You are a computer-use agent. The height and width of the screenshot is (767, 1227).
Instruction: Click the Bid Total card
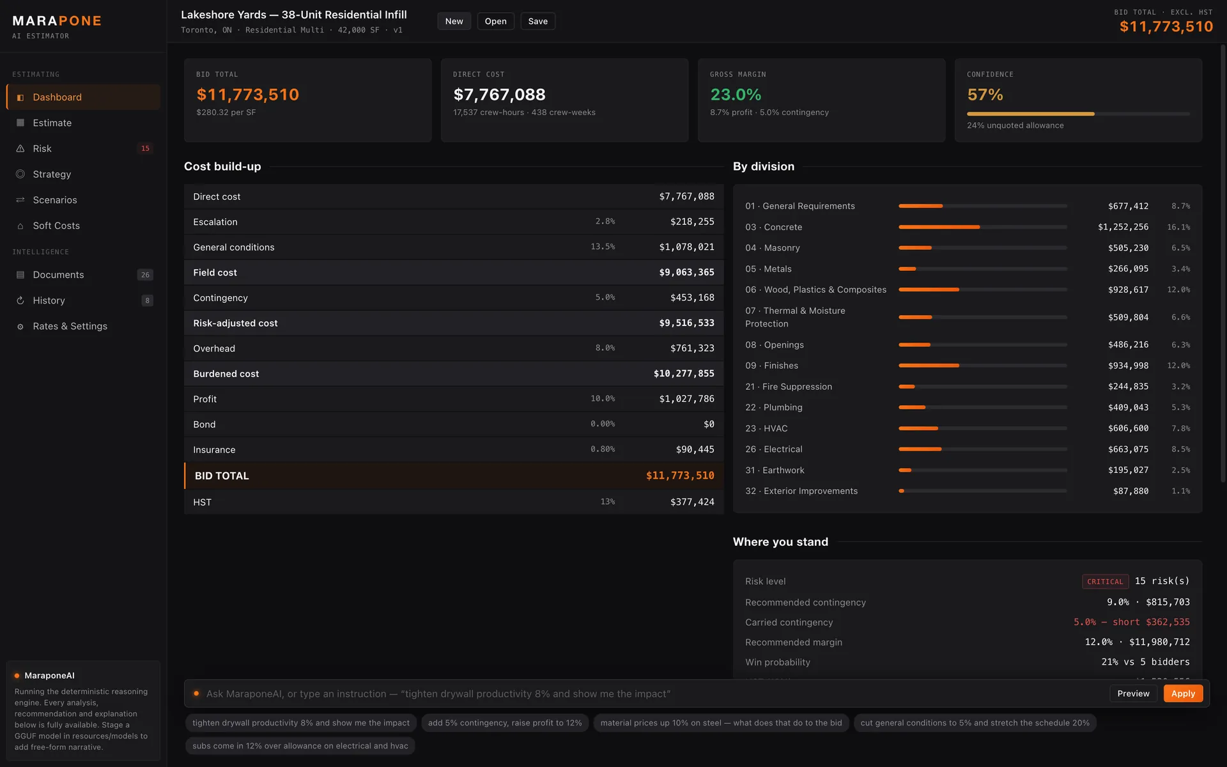click(308, 100)
